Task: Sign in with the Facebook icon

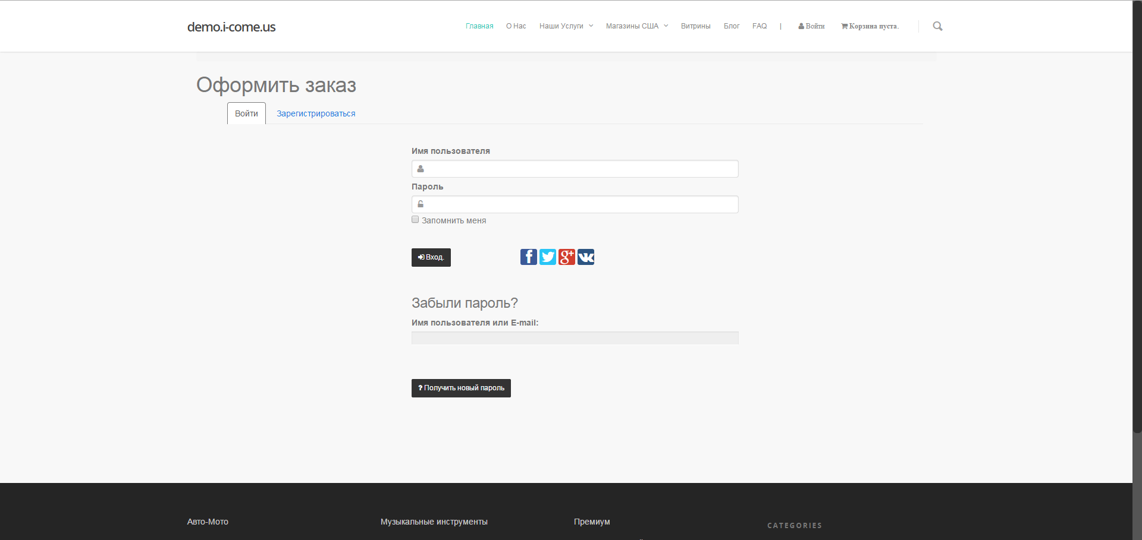Action: coord(529,257)
